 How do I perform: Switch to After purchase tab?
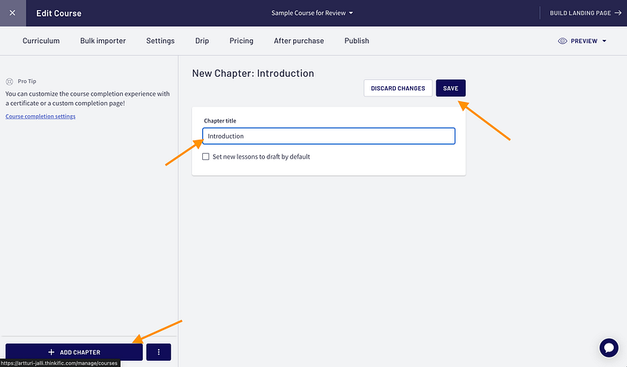point(299,41)
